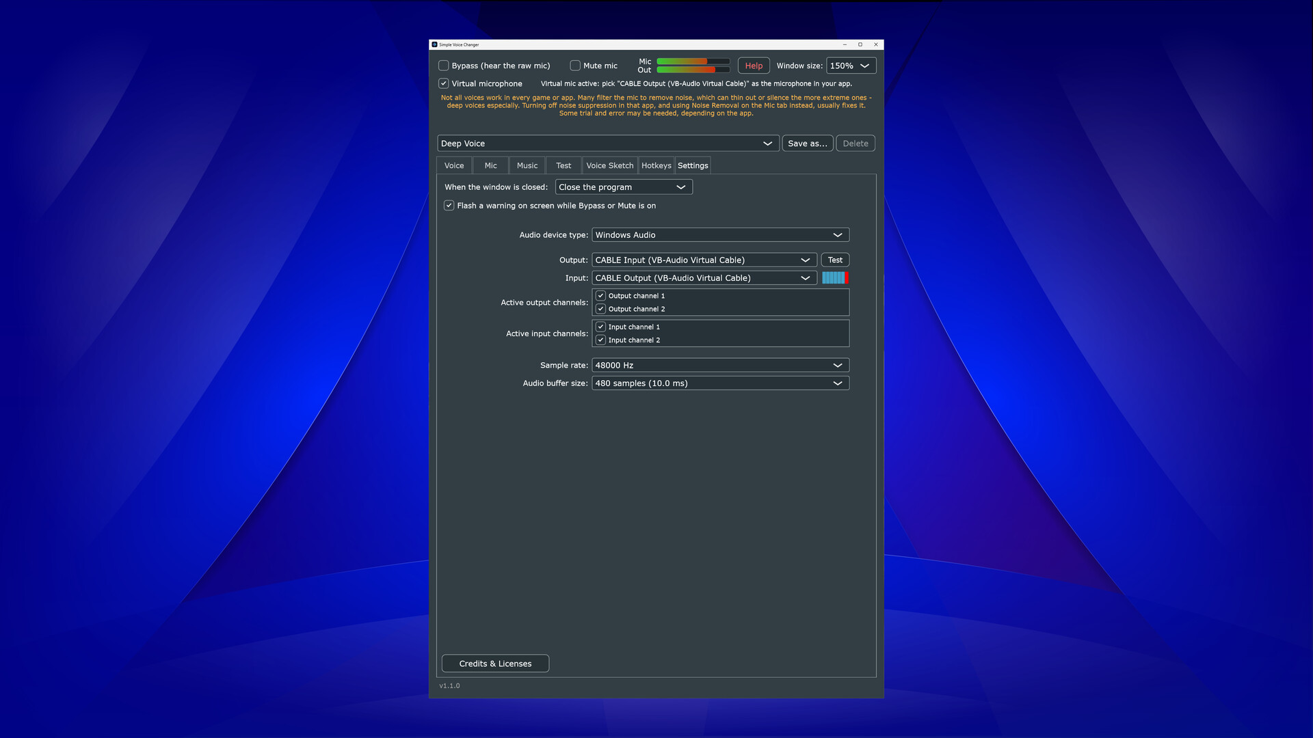The image size is (1313, 738).
Task: Click the Mic level meter bar
Action: coord(693,61)
